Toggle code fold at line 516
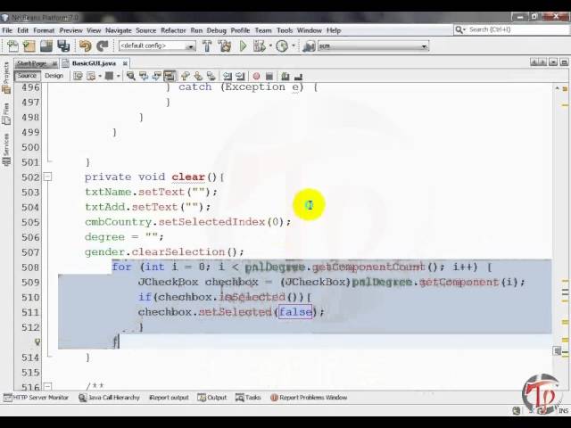 click(x=47, y=386)
